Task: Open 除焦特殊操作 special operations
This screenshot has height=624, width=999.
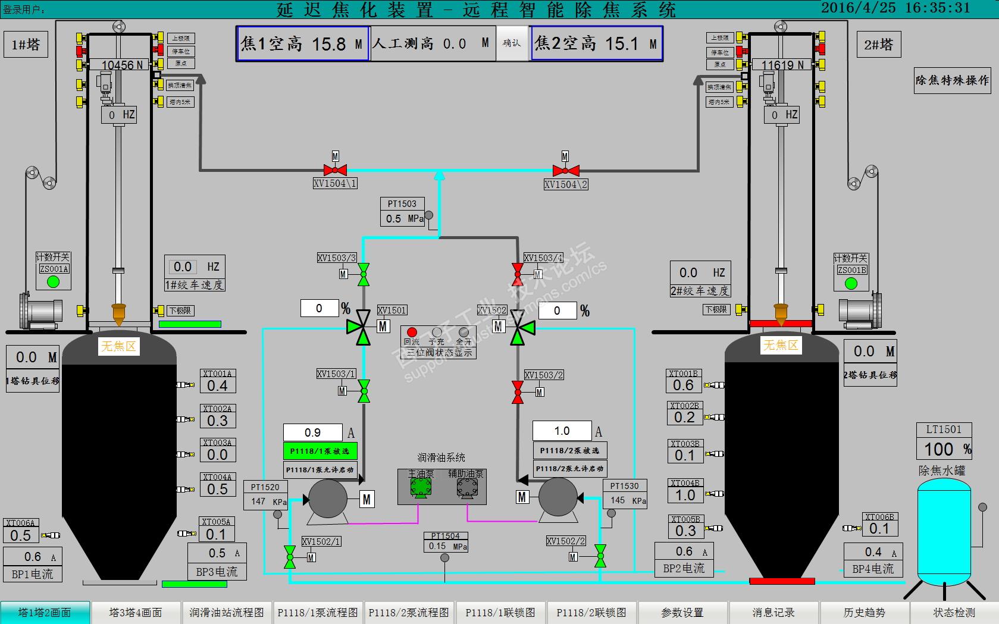Action: point(953,80)
